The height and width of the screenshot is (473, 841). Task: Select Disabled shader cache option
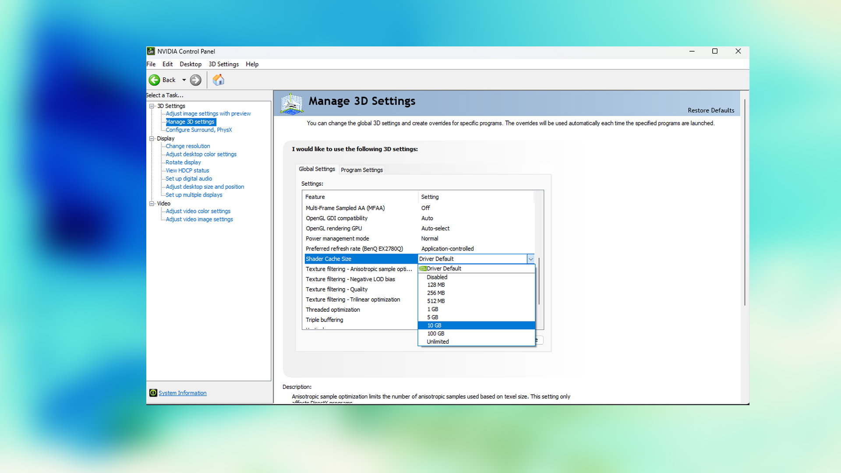477,277
